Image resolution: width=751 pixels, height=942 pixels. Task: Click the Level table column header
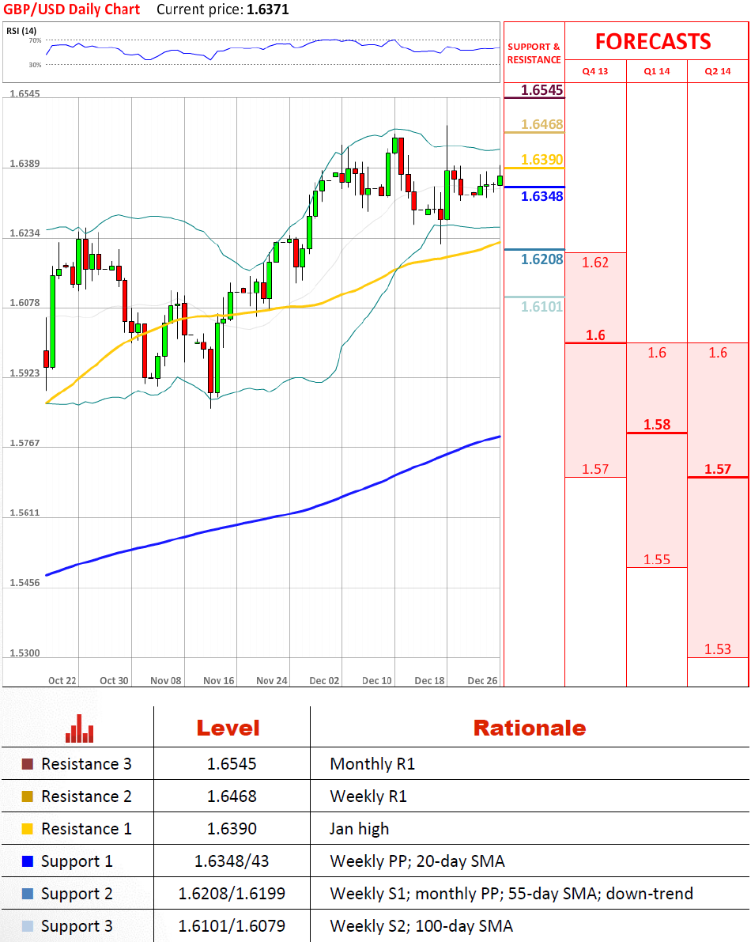pos(228,728)
